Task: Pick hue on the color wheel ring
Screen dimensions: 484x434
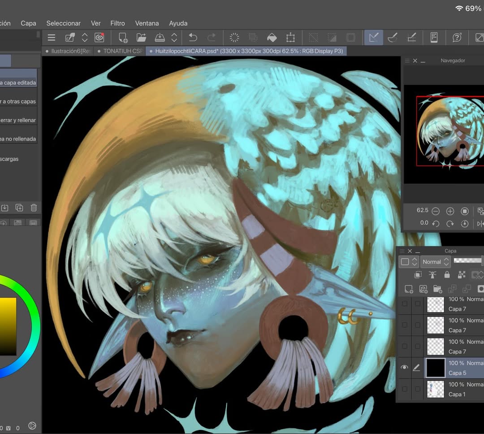Action: coord(35,326)
